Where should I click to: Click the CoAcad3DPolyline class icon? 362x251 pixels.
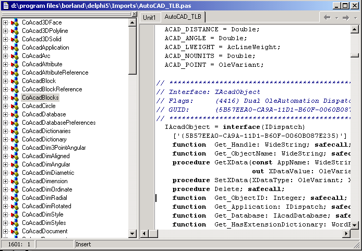pyautogui.click(x=15, y=31)
